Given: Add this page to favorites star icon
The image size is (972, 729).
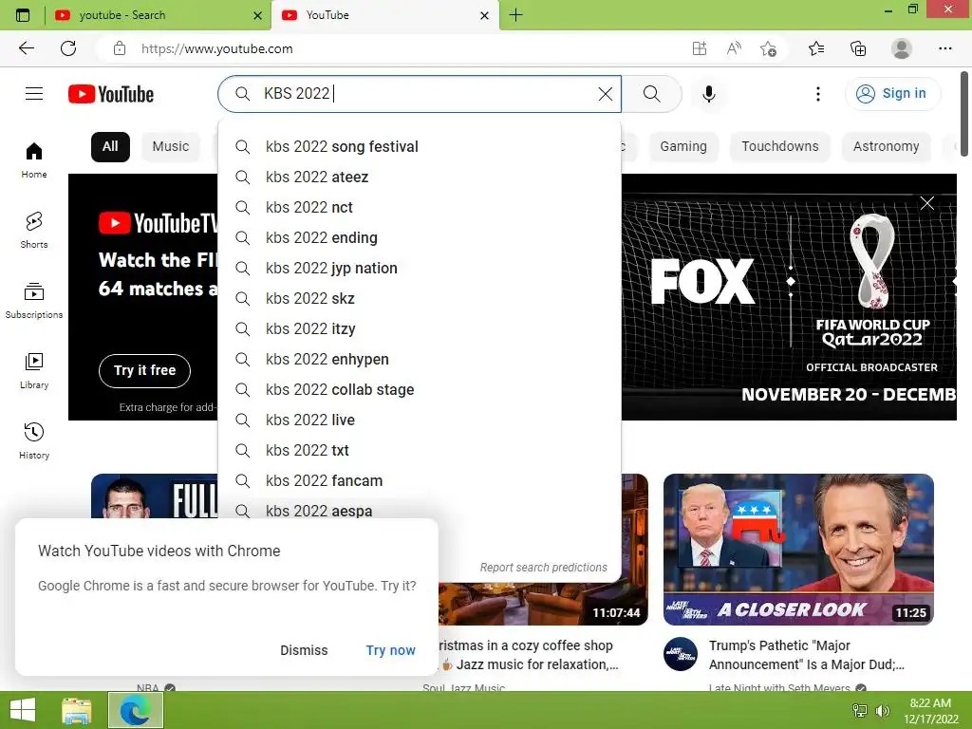Looking at the screenshot, I should pos(768,48).
